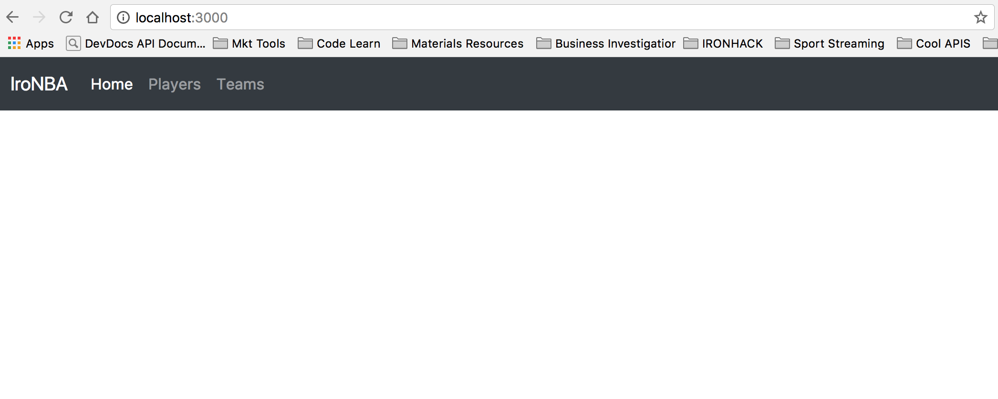This screenshot has height=399, width=998.
Task: Click the IroNBA brand logo link
Action: [39, 84]
